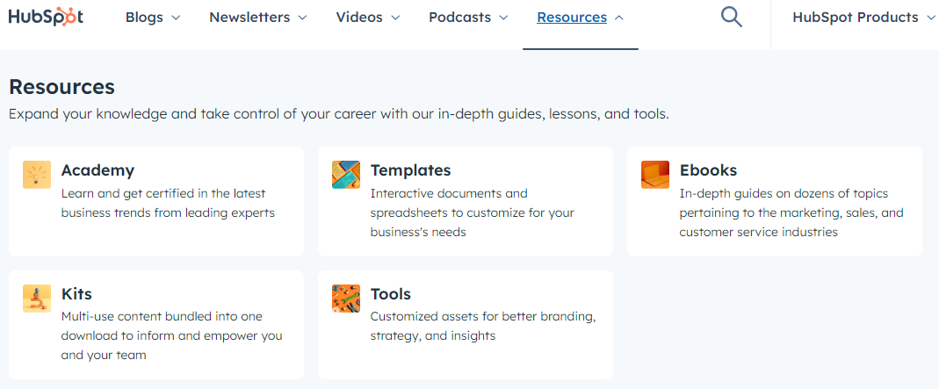Screen dimensions: 939x389
Task: Click the Ebooks orange icon
Action: pyautogui.click(x=654, y=174)
